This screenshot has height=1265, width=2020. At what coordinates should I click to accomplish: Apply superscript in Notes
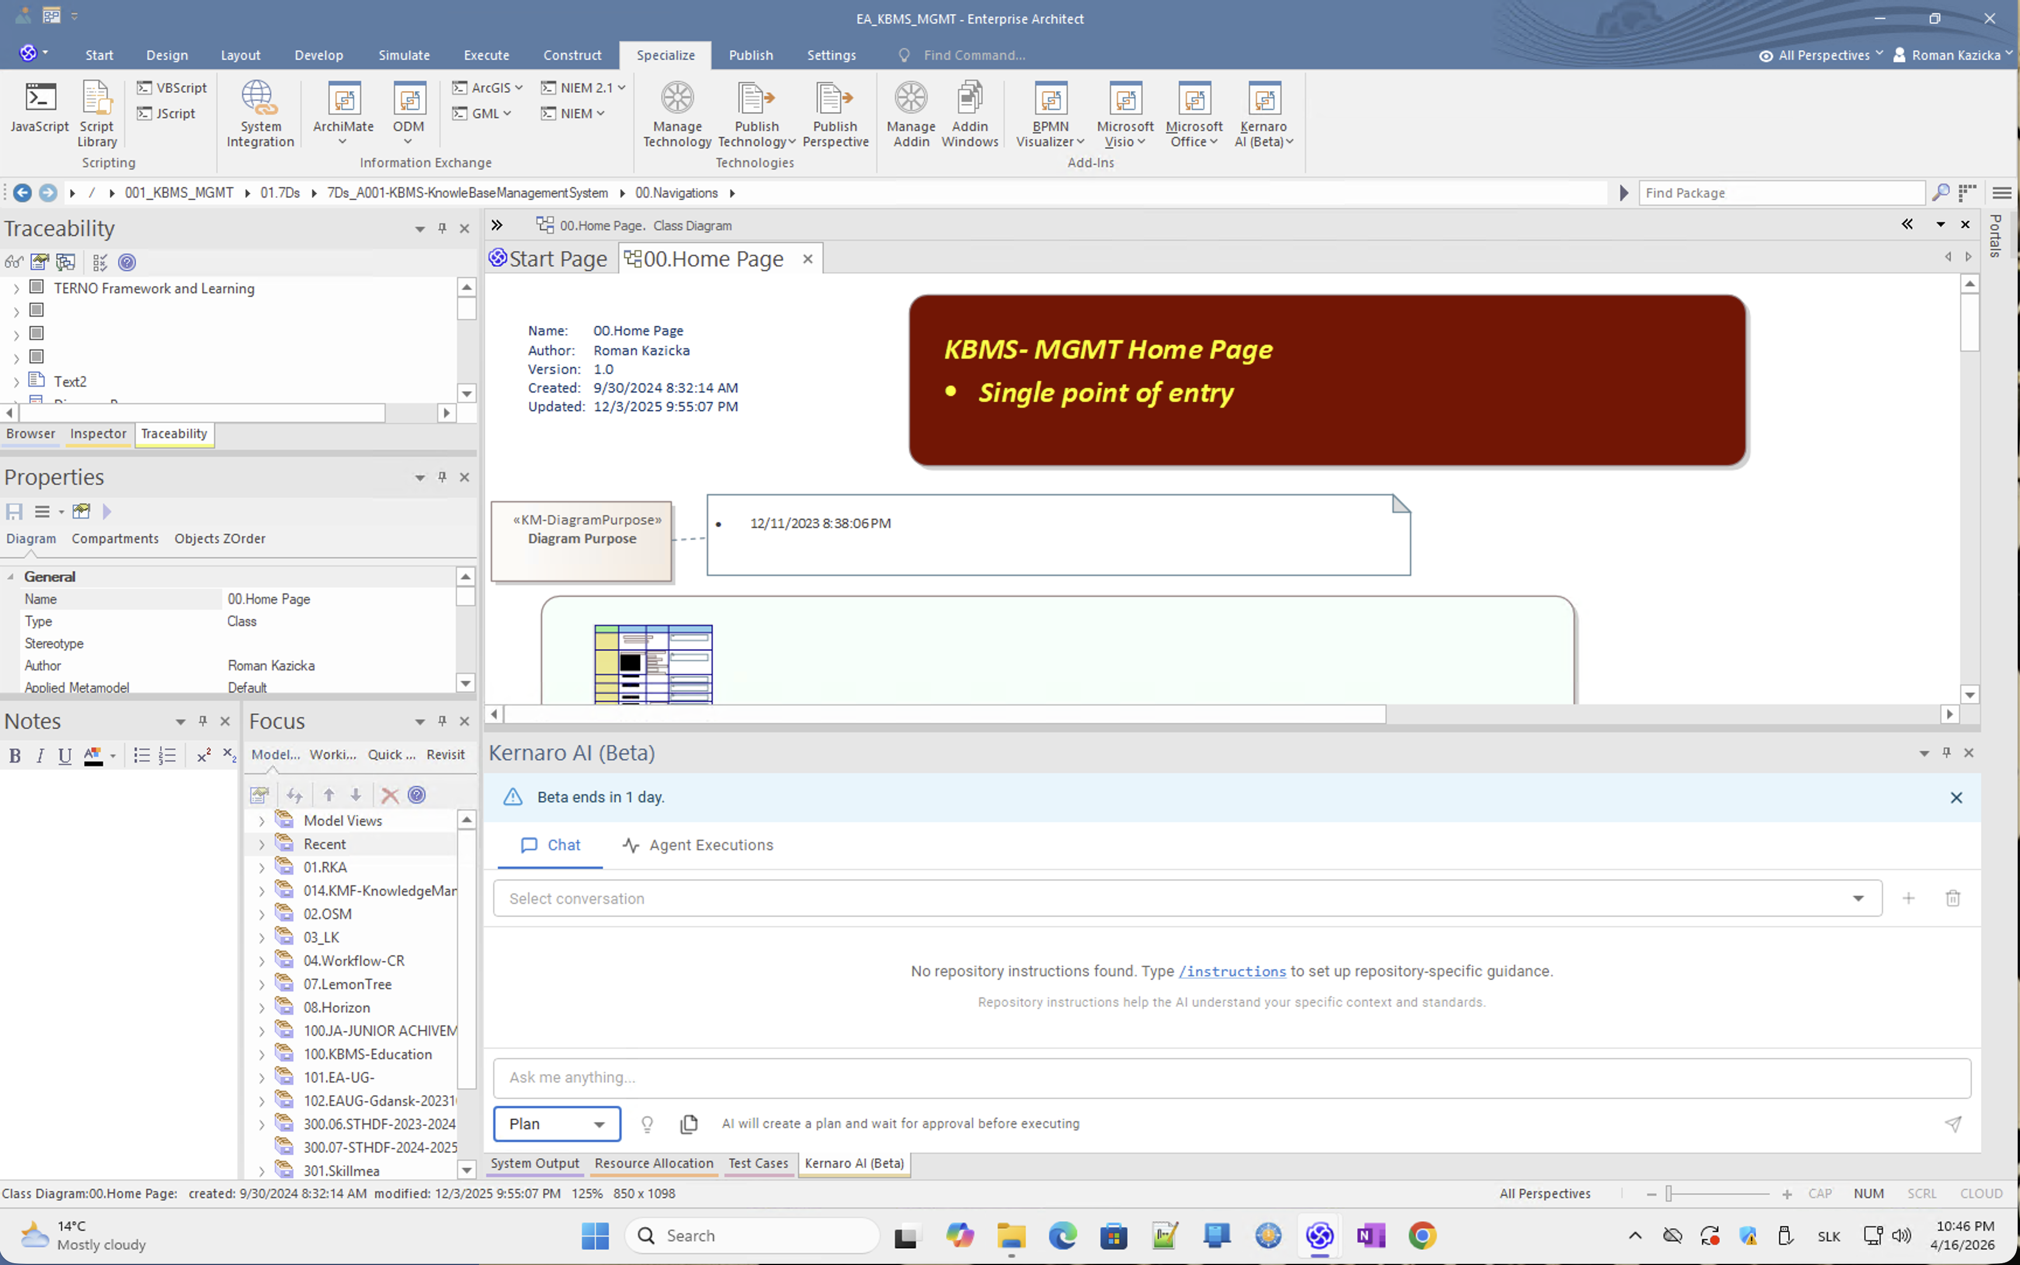pos(203,756)
